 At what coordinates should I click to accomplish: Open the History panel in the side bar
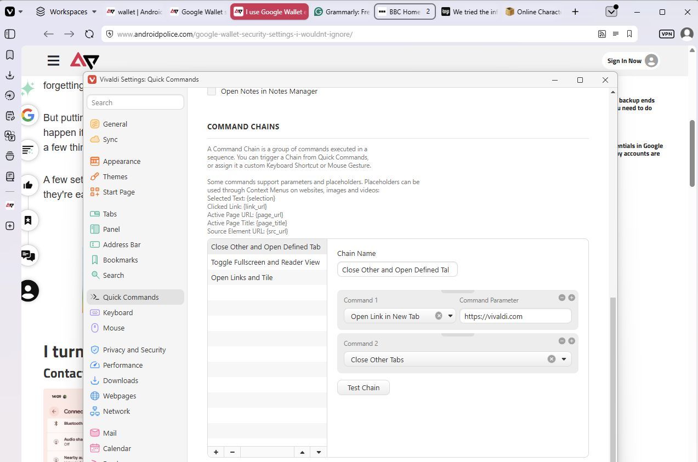(x=10, y=95)
